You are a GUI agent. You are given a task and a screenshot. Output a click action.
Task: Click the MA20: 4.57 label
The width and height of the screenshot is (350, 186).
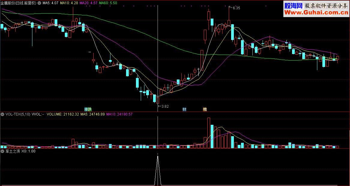(x=88, y=3)
